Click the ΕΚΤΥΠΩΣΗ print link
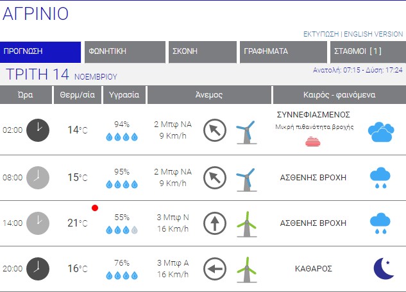Viewport: 406px width, 292px height. pos(321,34)
